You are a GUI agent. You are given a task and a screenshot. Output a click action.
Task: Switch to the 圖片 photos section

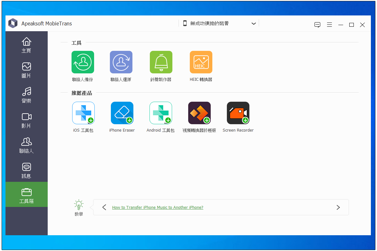26,70
